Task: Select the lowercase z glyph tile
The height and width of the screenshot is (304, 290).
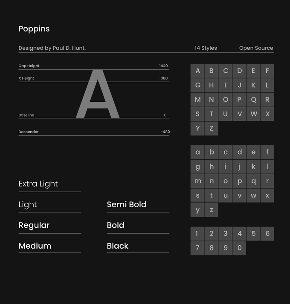Action: pos(212,210)
